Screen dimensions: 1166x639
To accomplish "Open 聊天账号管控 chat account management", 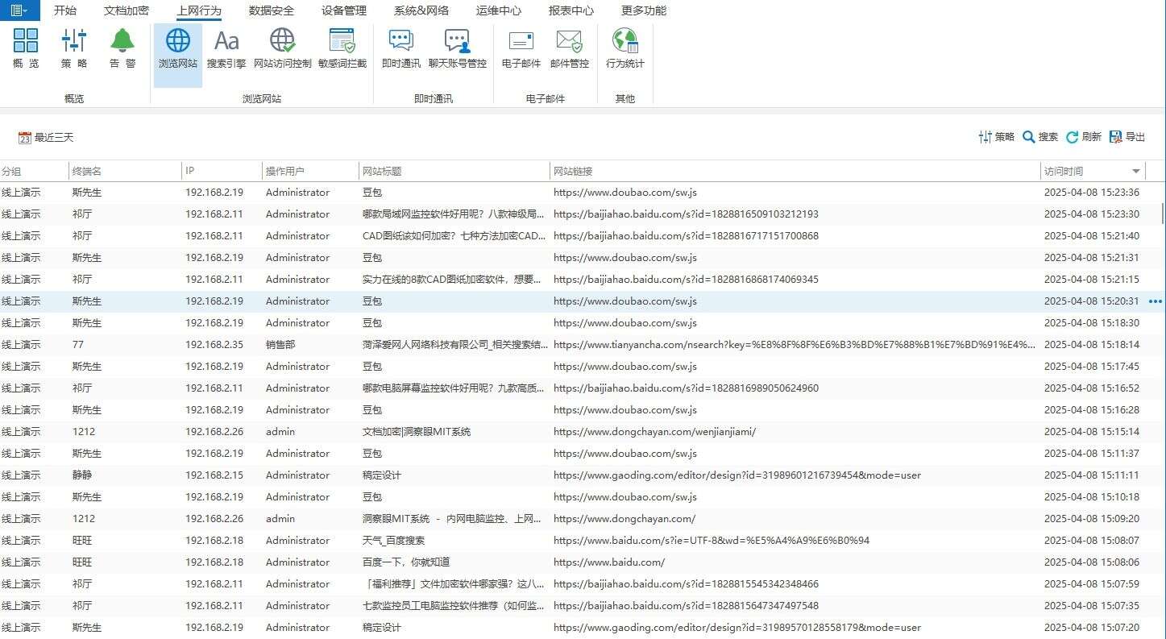I will 458,49.
